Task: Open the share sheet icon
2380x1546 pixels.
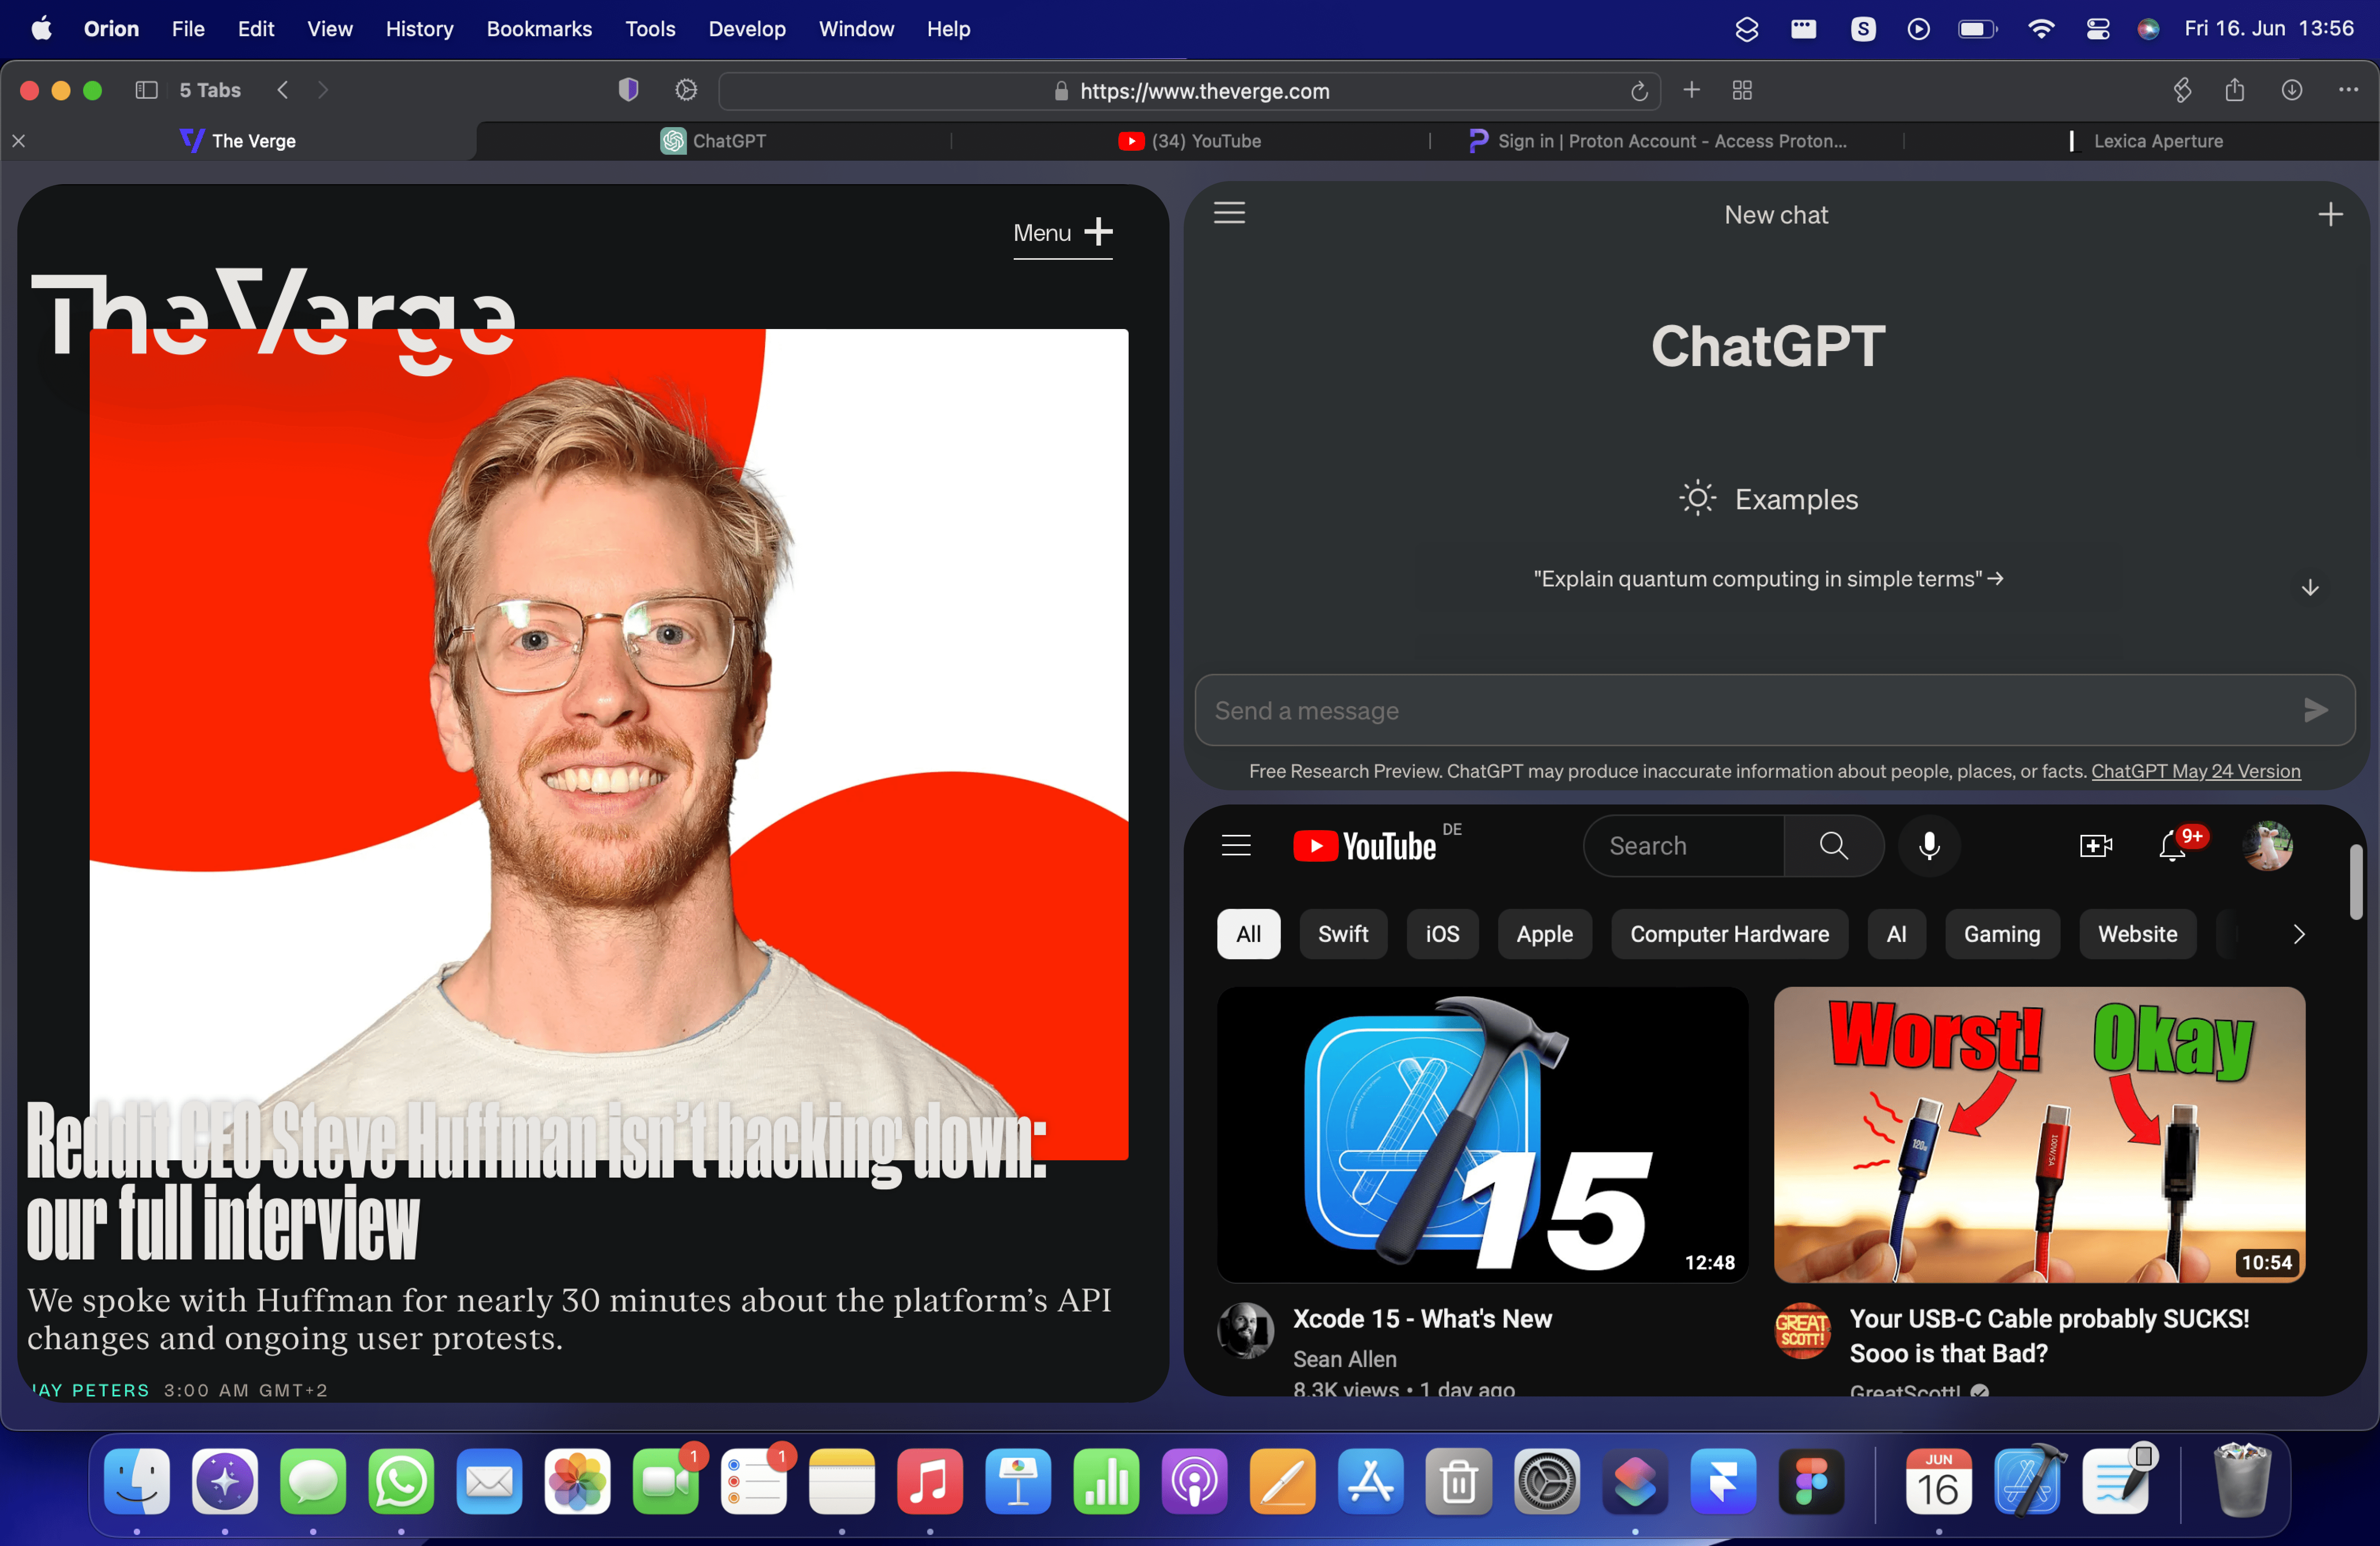Action: (2235, 90)
